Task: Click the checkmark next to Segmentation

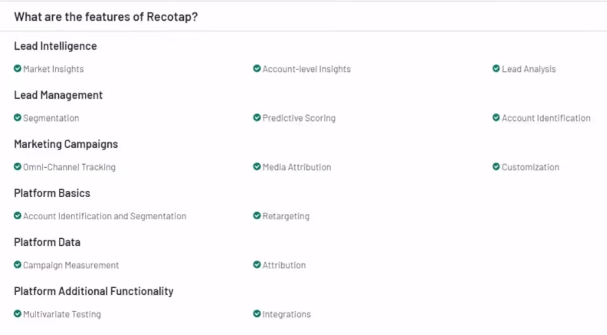Action: pyautogui.click(x=18, y=118)
